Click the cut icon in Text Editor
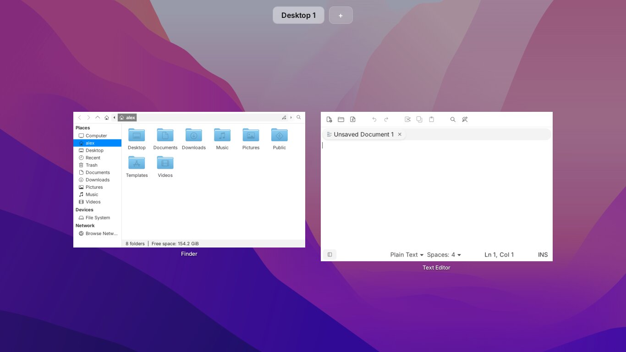 pos(407,120)
